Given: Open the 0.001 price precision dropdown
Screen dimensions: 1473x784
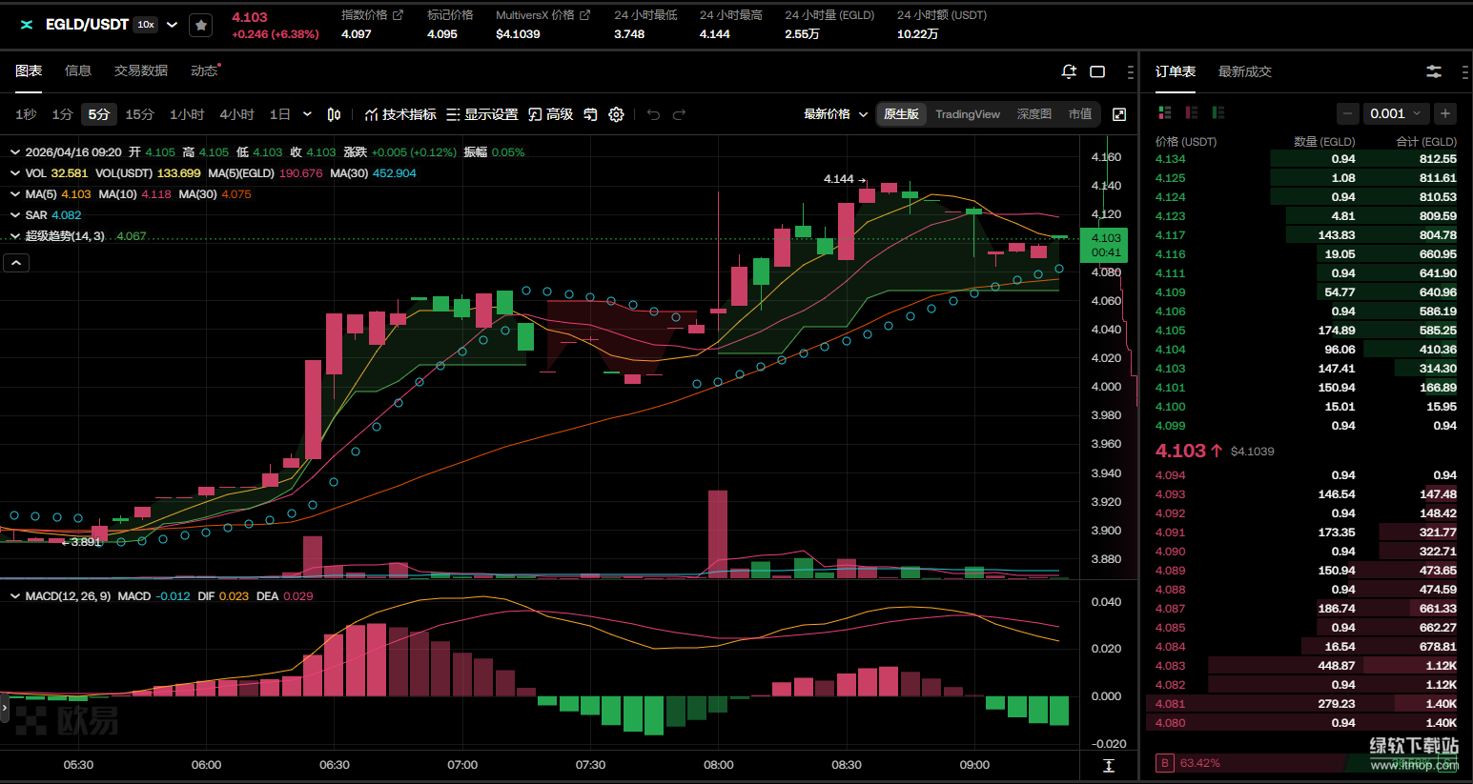Looking at the screenshot, I should click(1395, 113).
